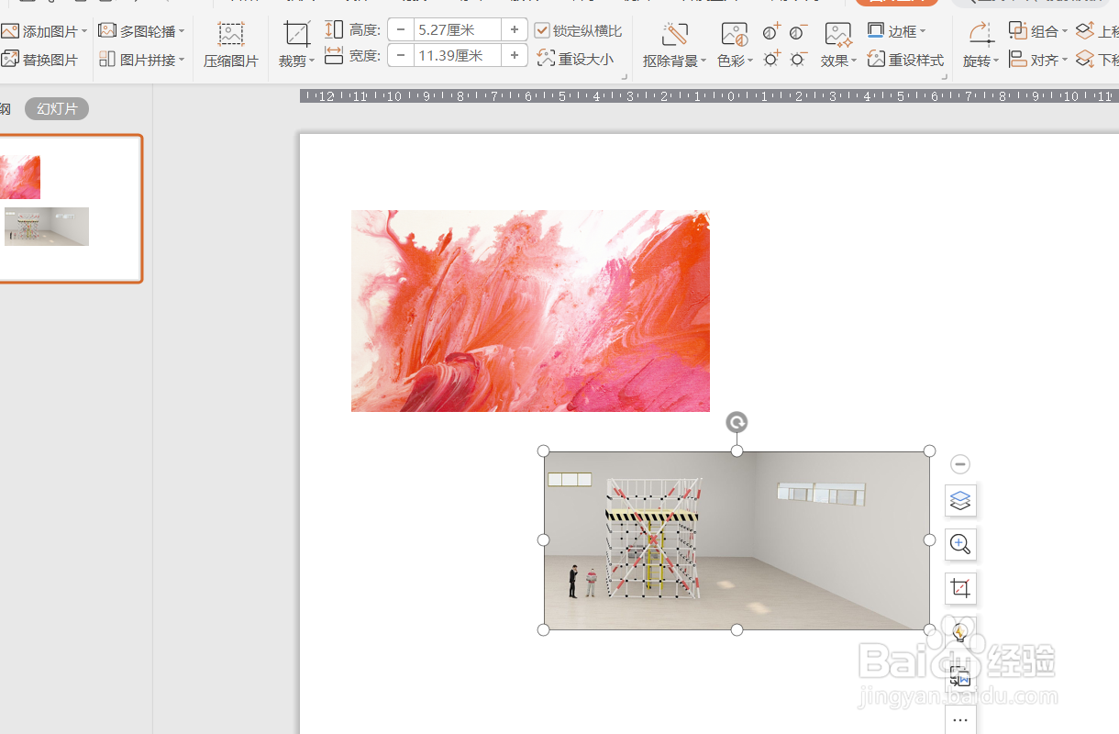
Task: Open the 添加图片 dropdown arrow
Action: pos(84,31)
